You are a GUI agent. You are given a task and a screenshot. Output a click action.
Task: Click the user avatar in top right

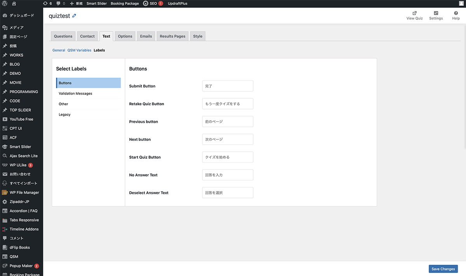(461, 3)
